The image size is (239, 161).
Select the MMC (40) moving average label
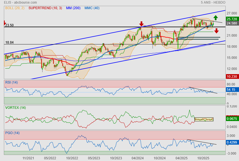[92, 8]
